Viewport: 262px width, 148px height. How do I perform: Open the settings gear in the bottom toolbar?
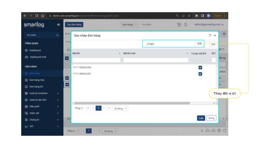tap(219, 130)
